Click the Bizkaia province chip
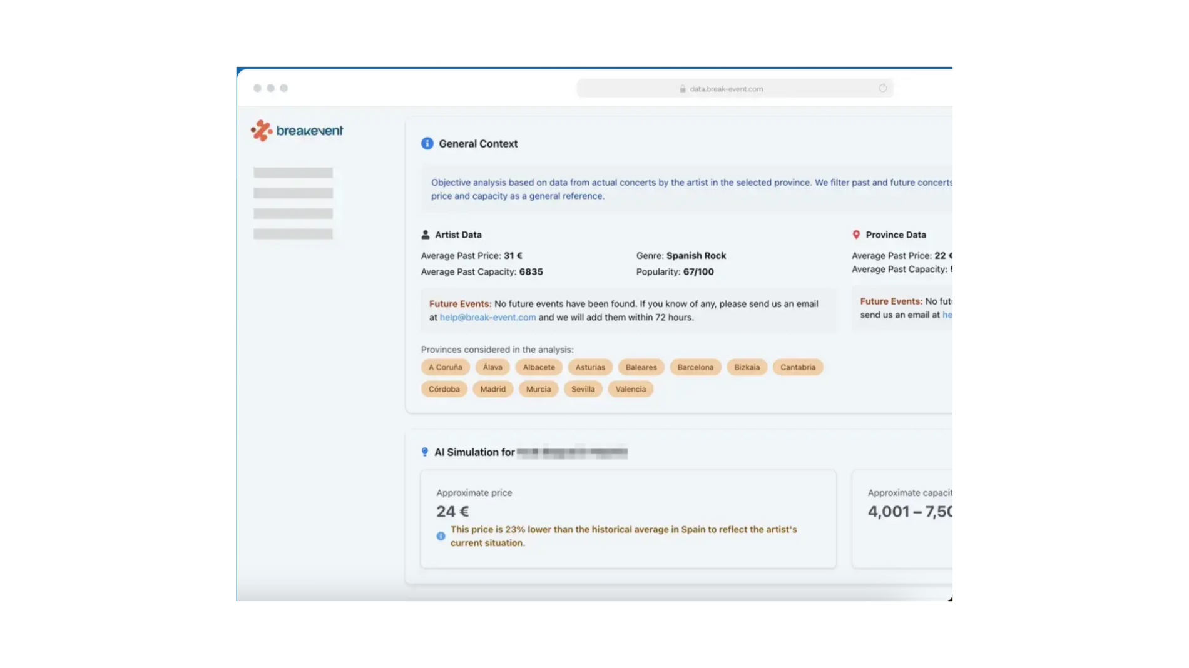1189x668 pixels. tap(747, 367)
